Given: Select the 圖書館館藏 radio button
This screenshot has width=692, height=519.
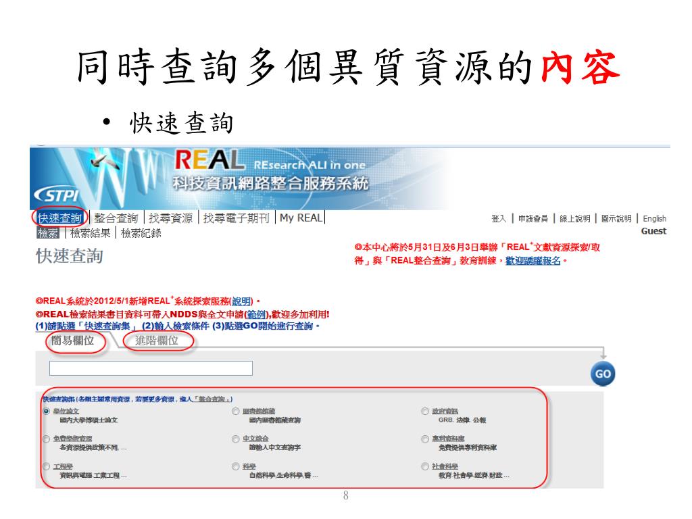Looking at the screenshot, I should 236,412.
